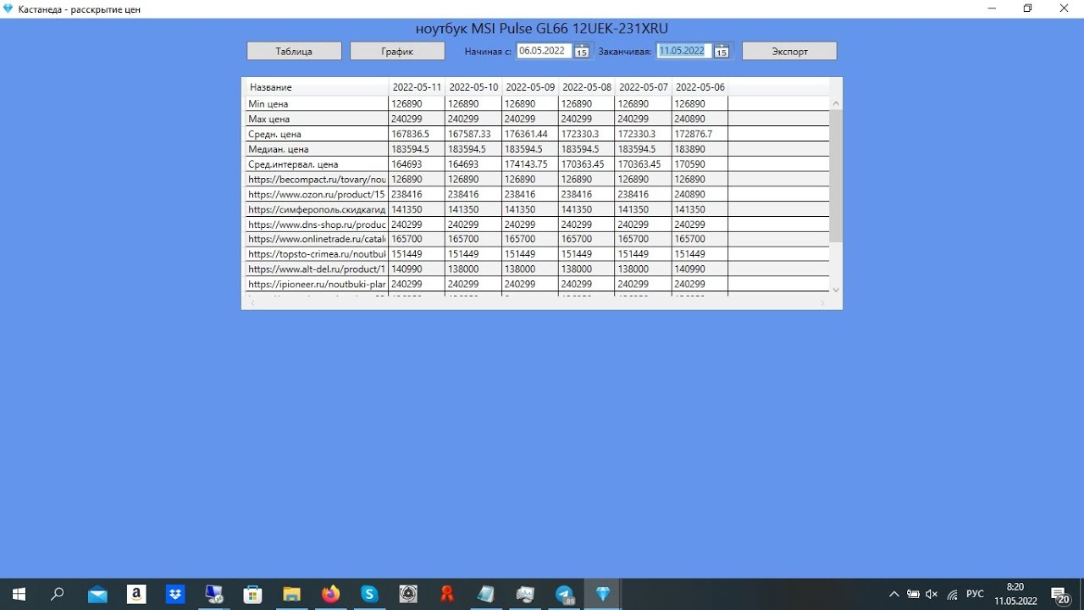This screenshot has width=1084, height=610.
Task: Click the 2022-05-09 column header
Action: pyautogui.click(x=530, y=87)
